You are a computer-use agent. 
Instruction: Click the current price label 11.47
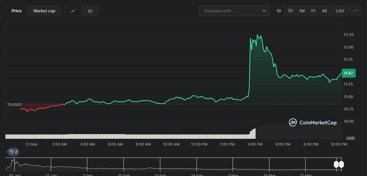349,73
